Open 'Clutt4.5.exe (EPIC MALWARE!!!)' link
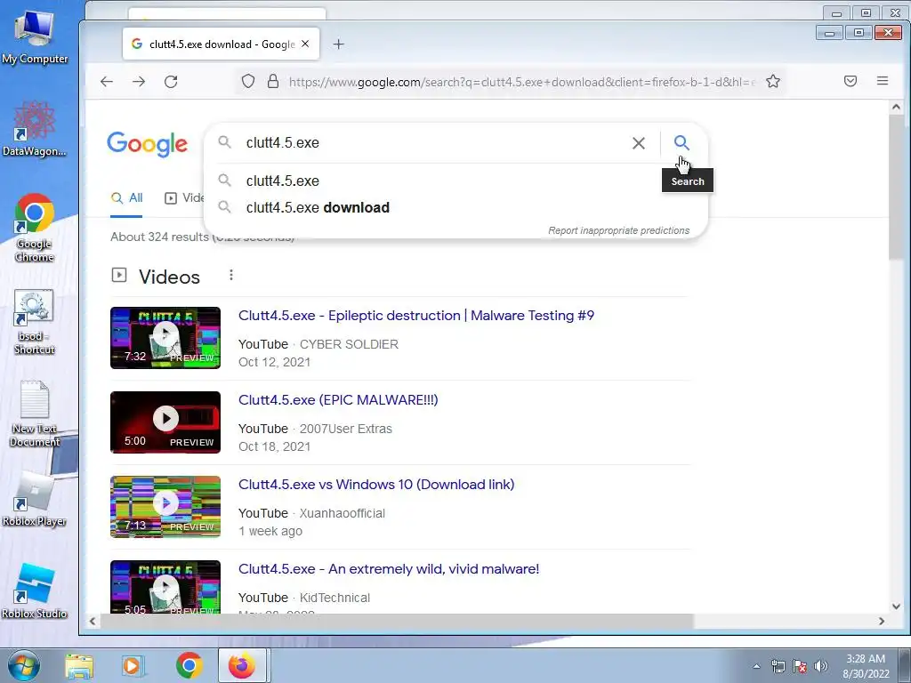 tap(338, 400)
